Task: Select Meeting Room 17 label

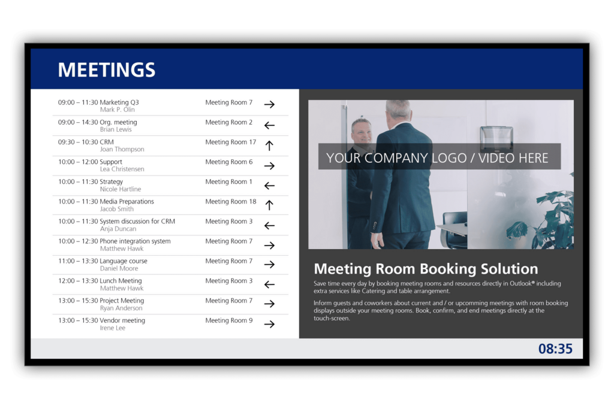Action: pos(230,142)
